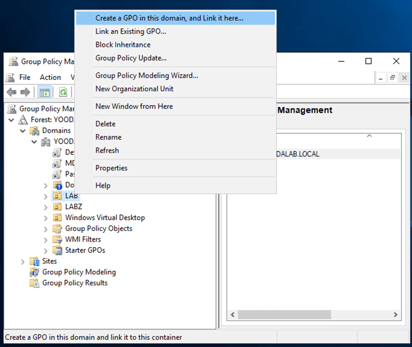Expand Windows Virtual Desktop chevron
412x347 pixels.
coord(46,218)
